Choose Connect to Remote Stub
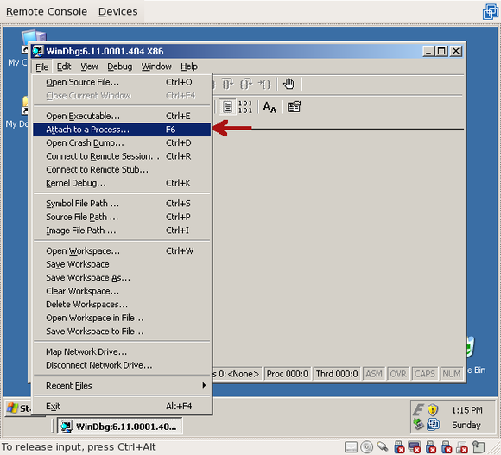This screenshot has width=501, height=455. coord(122,169)
